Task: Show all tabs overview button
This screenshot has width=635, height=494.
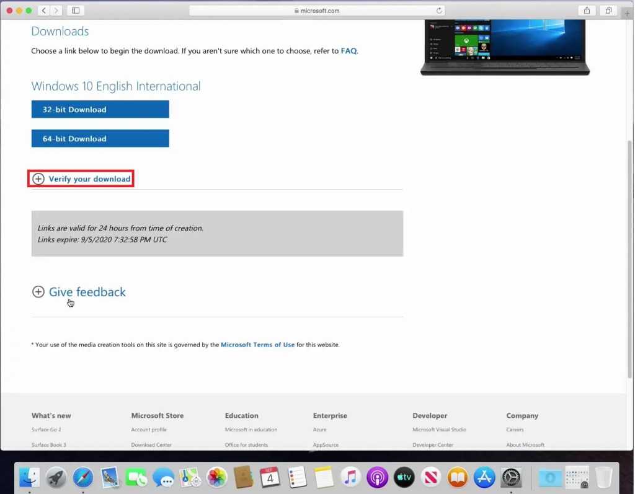Action: click(608, 11)
